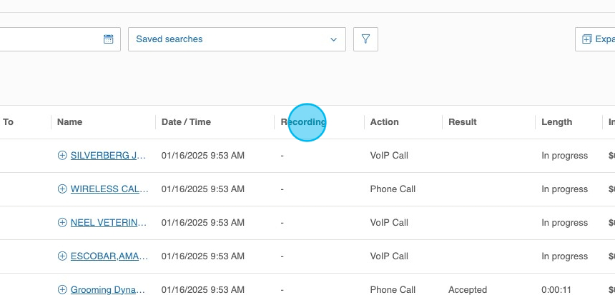Expand the SILVERBERG row with plus icon
Screen dimensions: 615x295
point(62,156)
